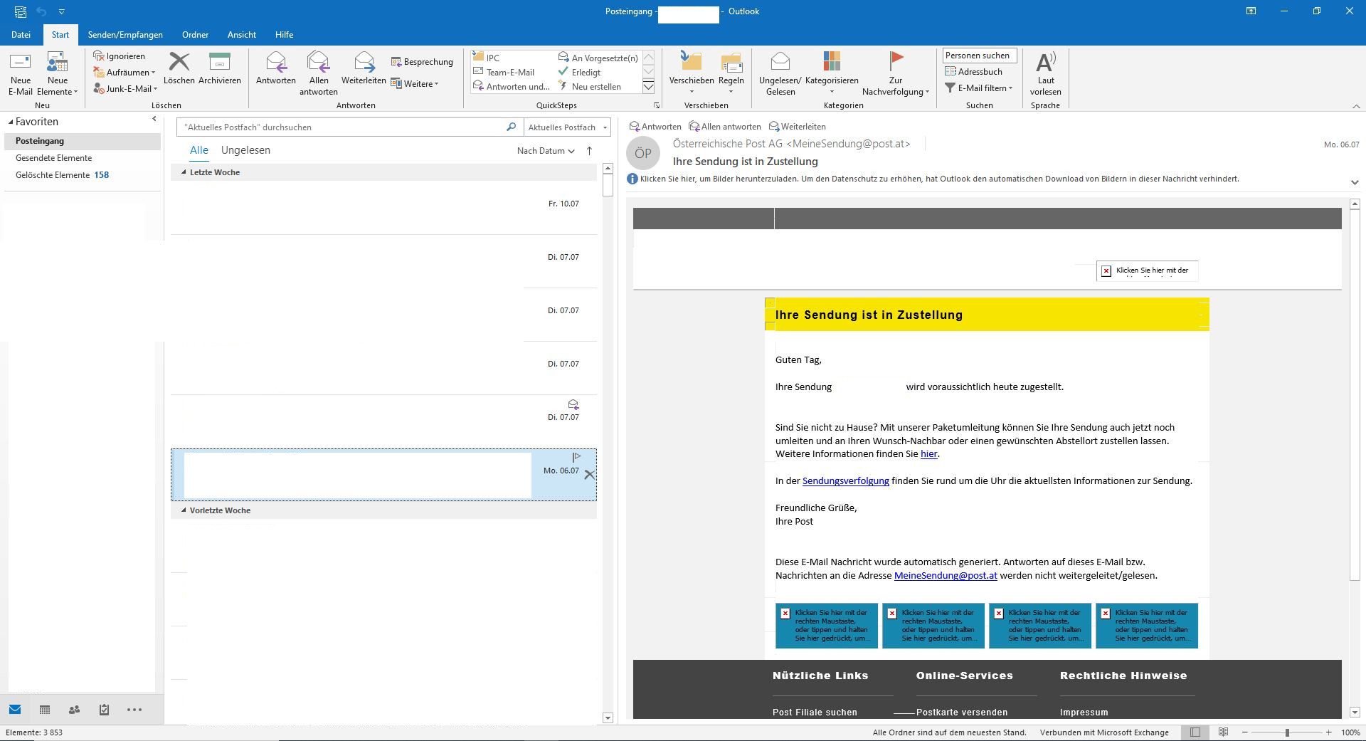Collapse the Vorletzte Woche group

184,510
